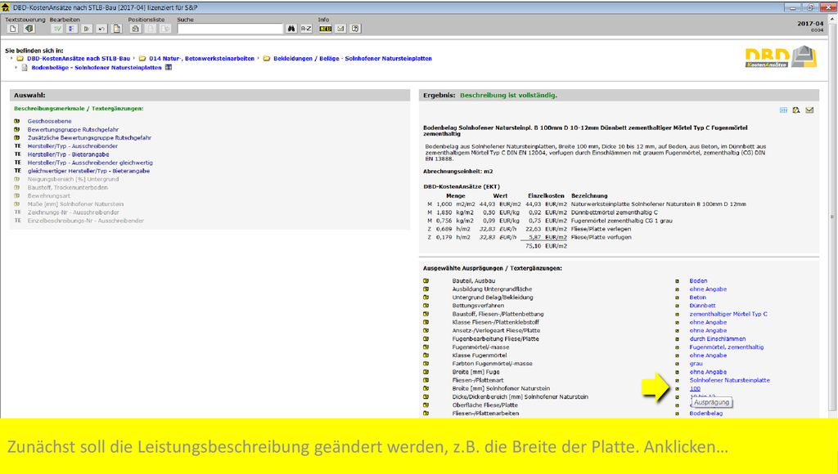Click the yellow NEU info icon
Image resolution: width=838 pixels, height=474 pixels.
[326, 29]
